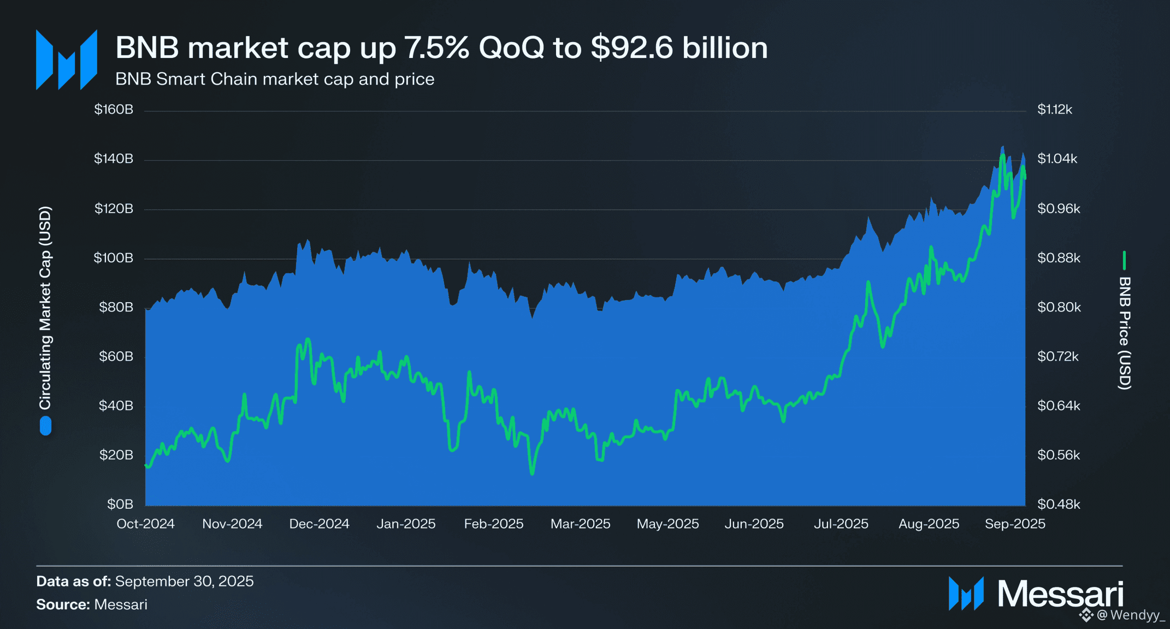1170x629 pixels.
Task: Click the $1.04k right axis label
Action: pos(1057,158)
